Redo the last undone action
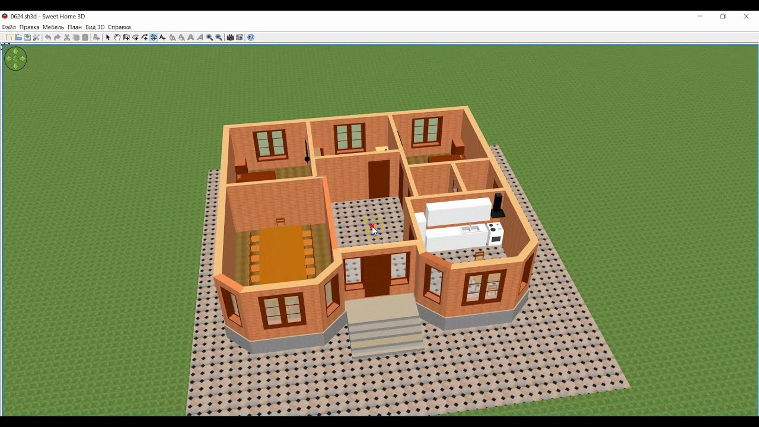Screen dimensions: 759x427 (58, 37)
